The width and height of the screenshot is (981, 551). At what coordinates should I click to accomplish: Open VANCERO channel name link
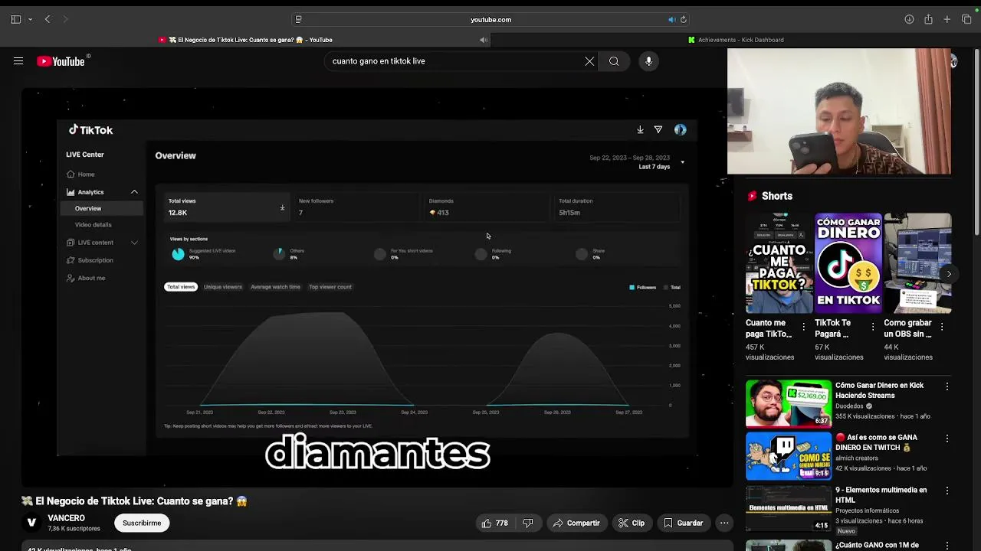(66, 518)
